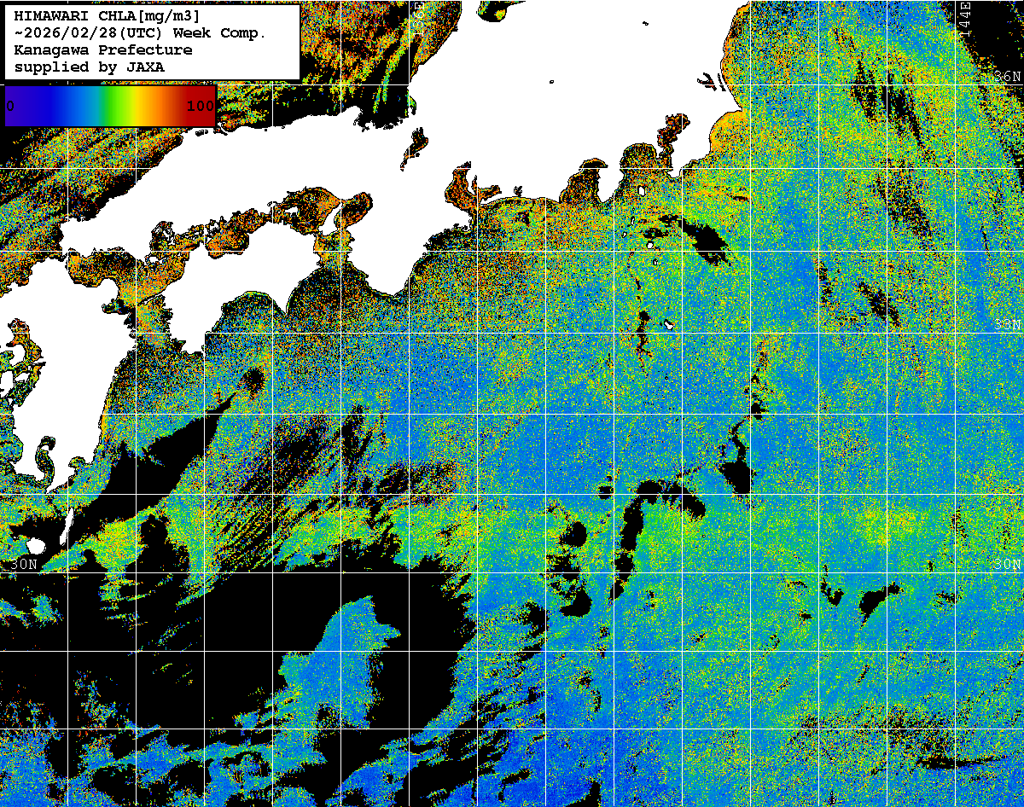Screen dimensions: 1024x807
Task: Select the 2026/02/28(UTC) Week Comp. date line
Action: click(141, 32)
